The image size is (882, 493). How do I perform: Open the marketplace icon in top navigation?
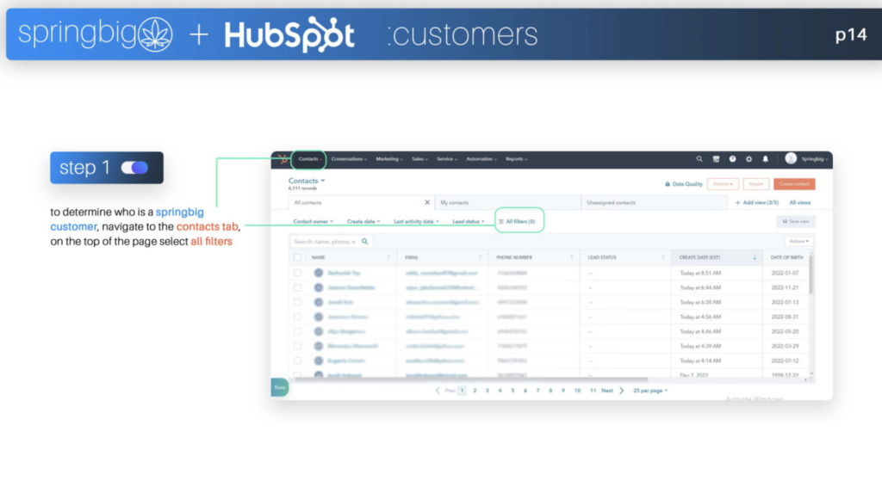pos(716,159)
